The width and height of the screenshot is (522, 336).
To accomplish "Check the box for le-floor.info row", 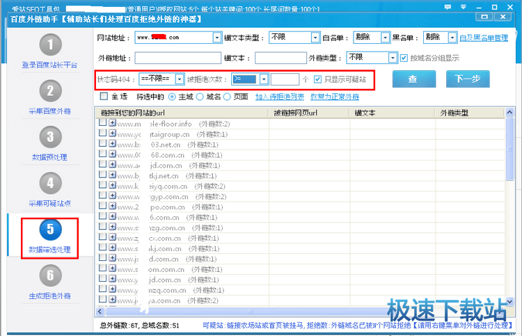I will [x=102, y=122].
